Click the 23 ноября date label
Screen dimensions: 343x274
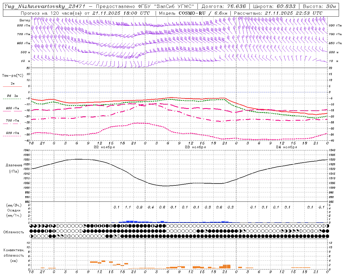click(195, 147)
